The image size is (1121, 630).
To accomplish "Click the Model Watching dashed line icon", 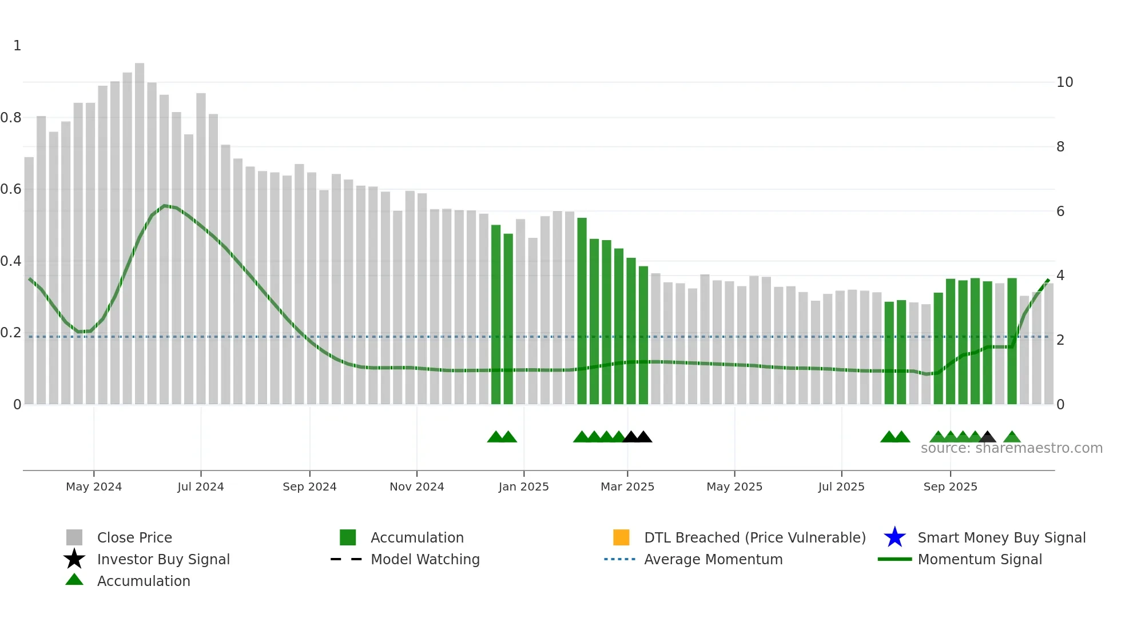I will click(347, 559).
